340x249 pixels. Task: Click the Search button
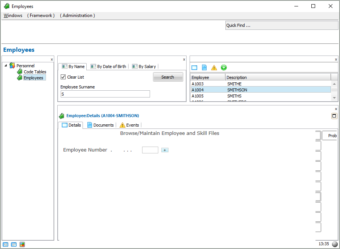pos(168,77)
